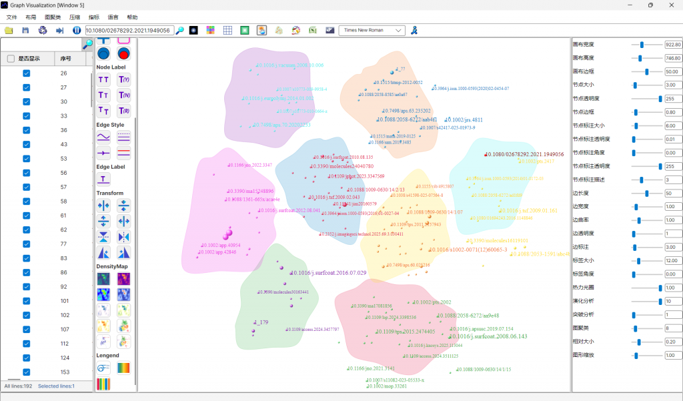Click the node label TT icon
Viewport: 683px width, 401px height.
[x=103, y=79]
